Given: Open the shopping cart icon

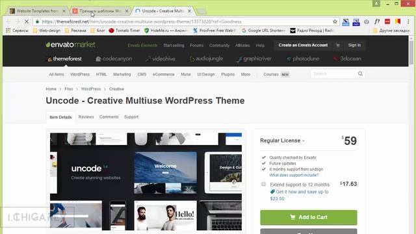Looking at the screenshot, I should (x=338, y=45).
